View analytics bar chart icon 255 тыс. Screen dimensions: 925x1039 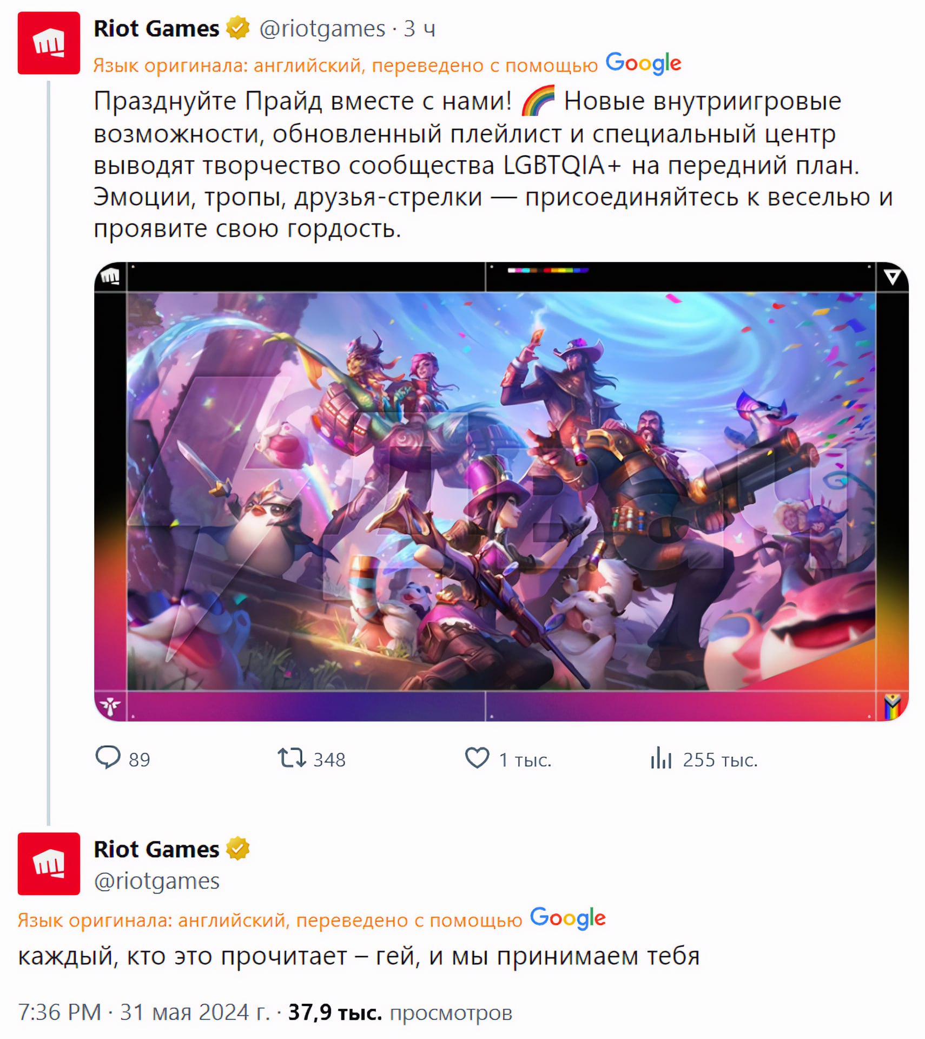(660, 758)
